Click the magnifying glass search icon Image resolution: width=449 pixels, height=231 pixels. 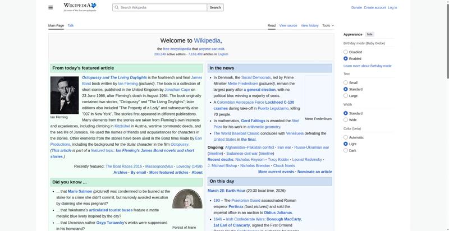click(116, 8)
